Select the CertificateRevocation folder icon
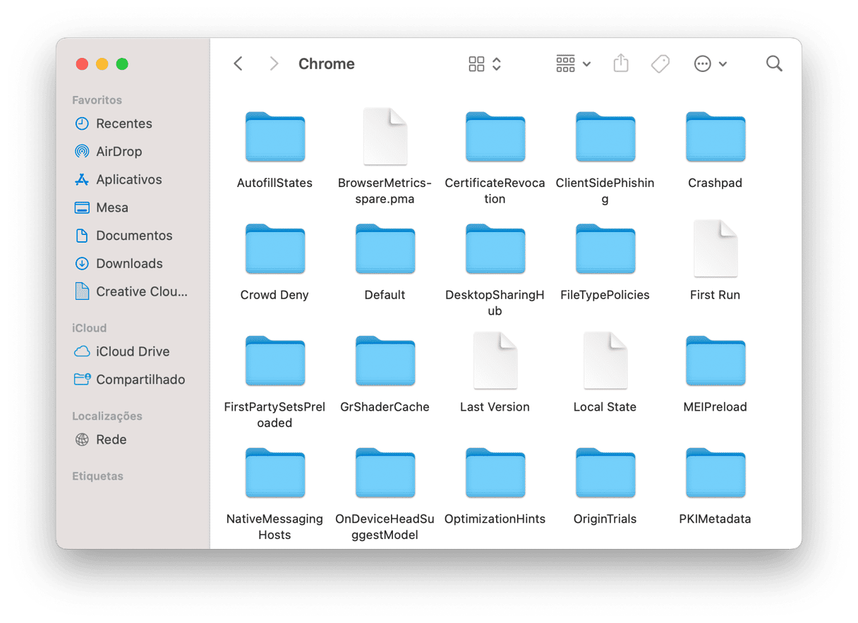The image size is (858, 623). coord(495,136)
